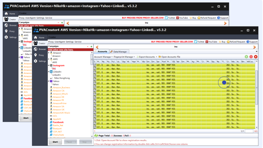263x148 pixels.
Task: Collapse the Yahoo tree node
Action: coord(49,81)
